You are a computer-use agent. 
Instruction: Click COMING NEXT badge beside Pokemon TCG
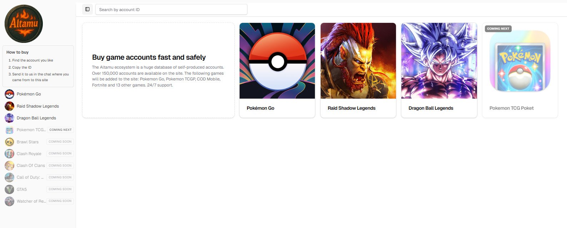click(x=60, y=130)
